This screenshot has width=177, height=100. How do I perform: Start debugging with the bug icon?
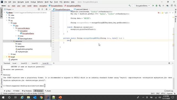click(x=157, y=6)
